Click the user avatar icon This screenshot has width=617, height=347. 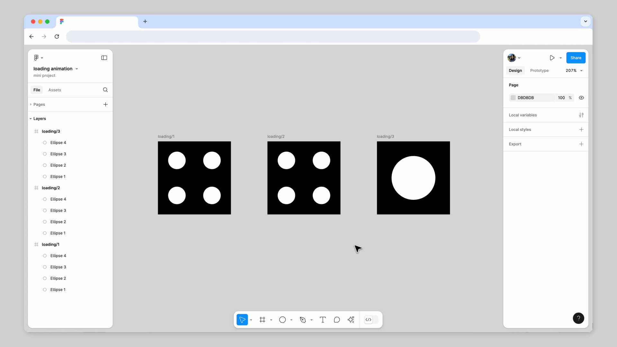[x=512, y=58]
